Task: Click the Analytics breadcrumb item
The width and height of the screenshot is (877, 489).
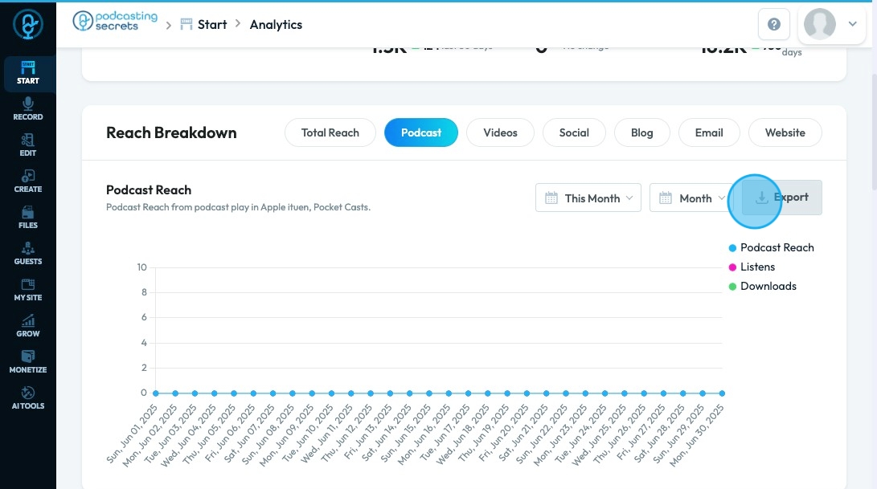Action: (276, 25)
